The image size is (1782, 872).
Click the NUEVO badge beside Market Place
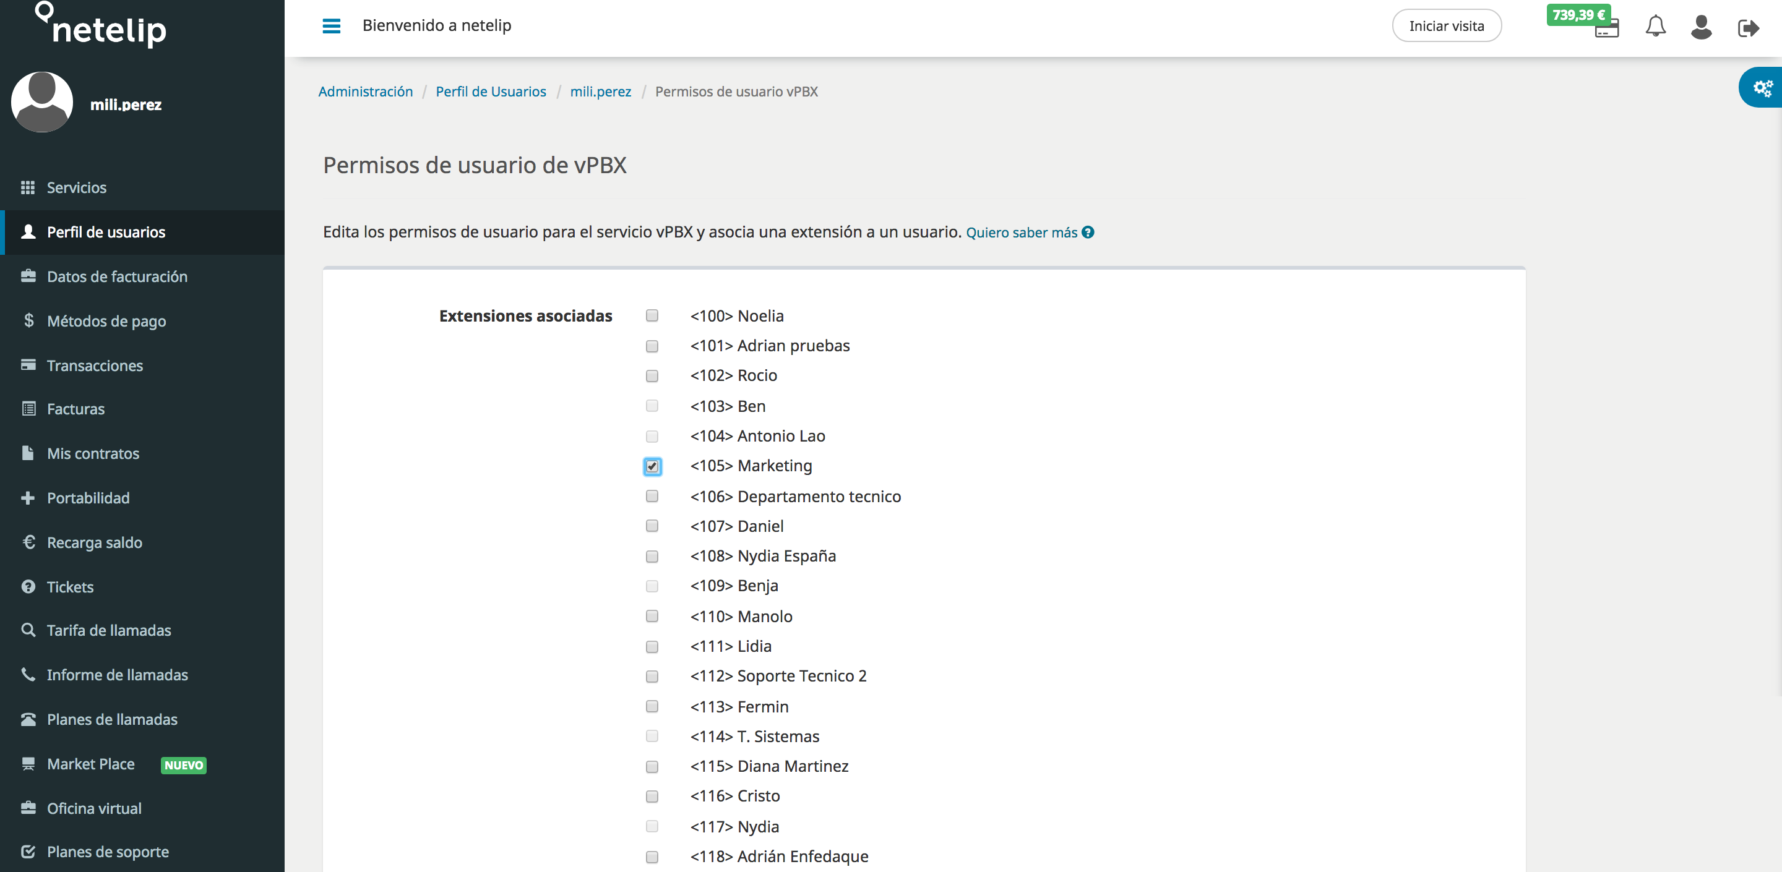pyautogui.click(x=183, y=765)
